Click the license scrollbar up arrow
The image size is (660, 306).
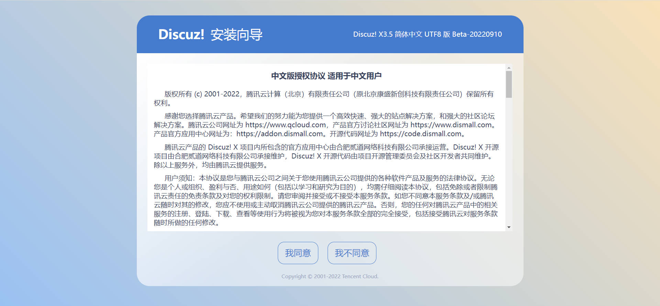[509, 68]
